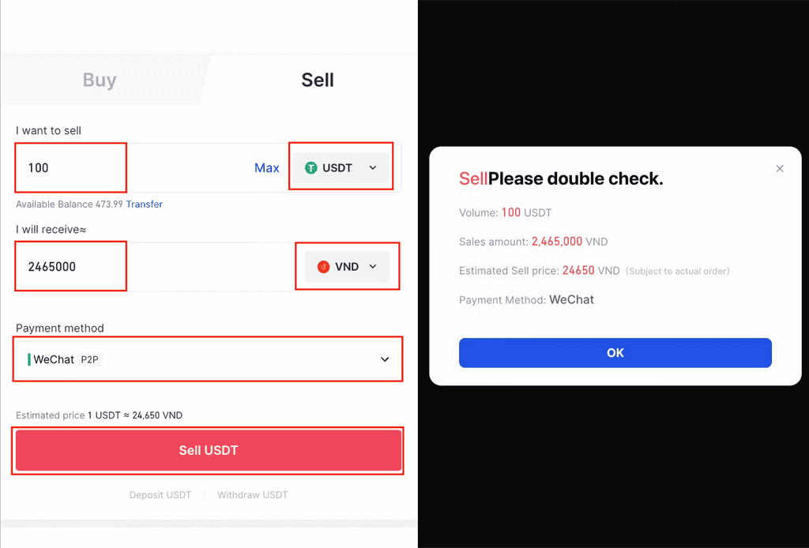Close the double check dialog

tap(780, 169)
